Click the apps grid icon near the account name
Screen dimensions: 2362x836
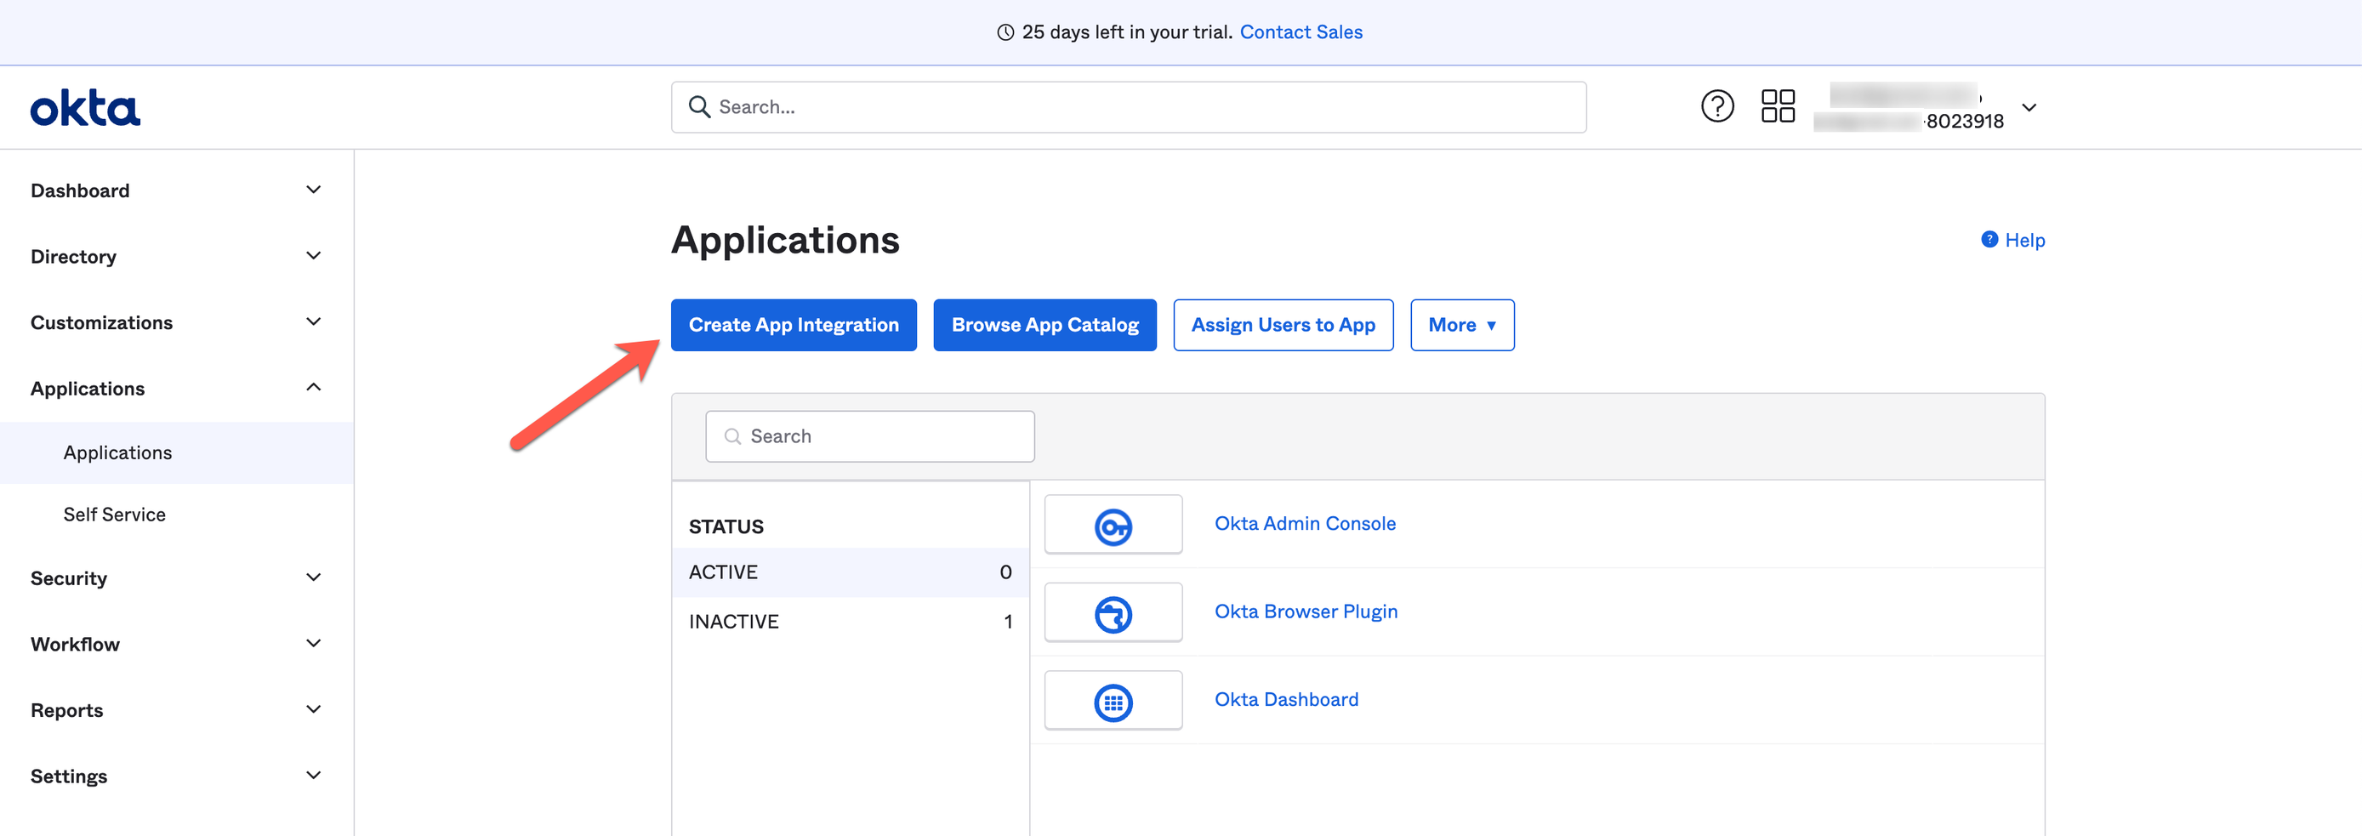[x=1778, y=106]
